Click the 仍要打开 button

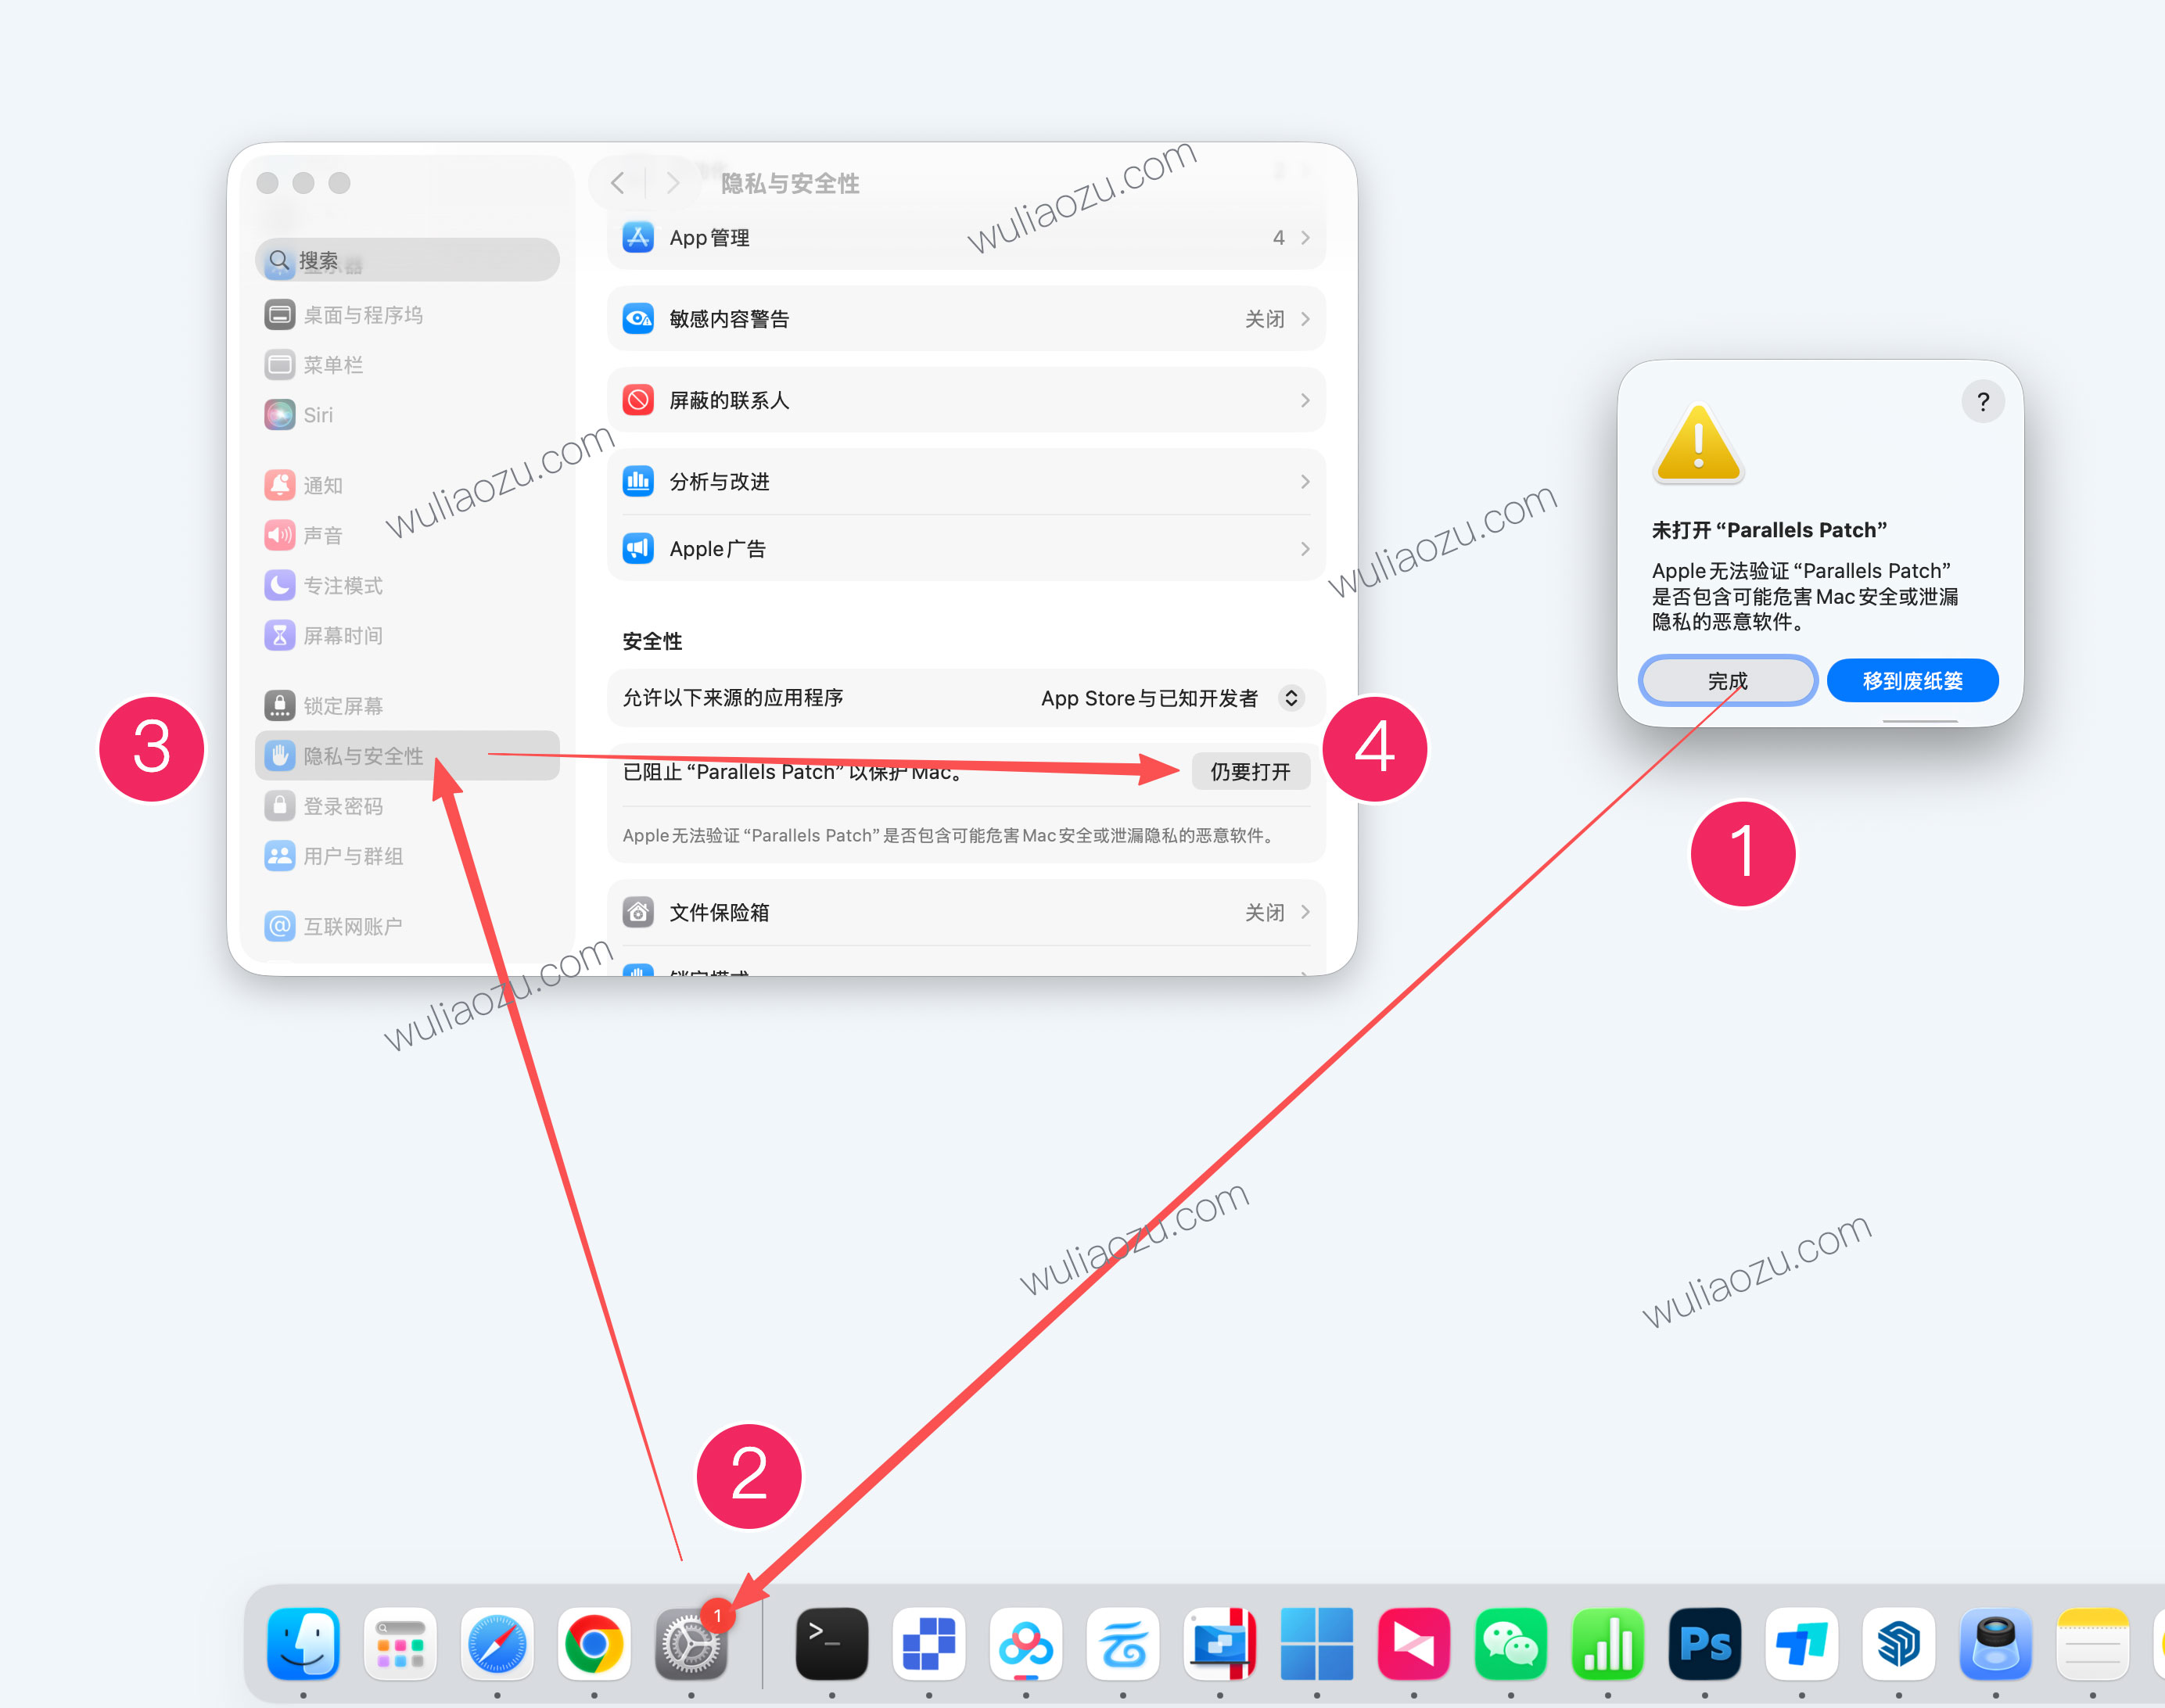(1250, 772)
